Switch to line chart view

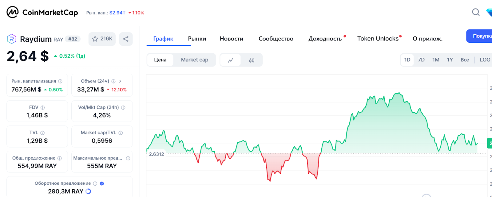(x=230, y=60)
